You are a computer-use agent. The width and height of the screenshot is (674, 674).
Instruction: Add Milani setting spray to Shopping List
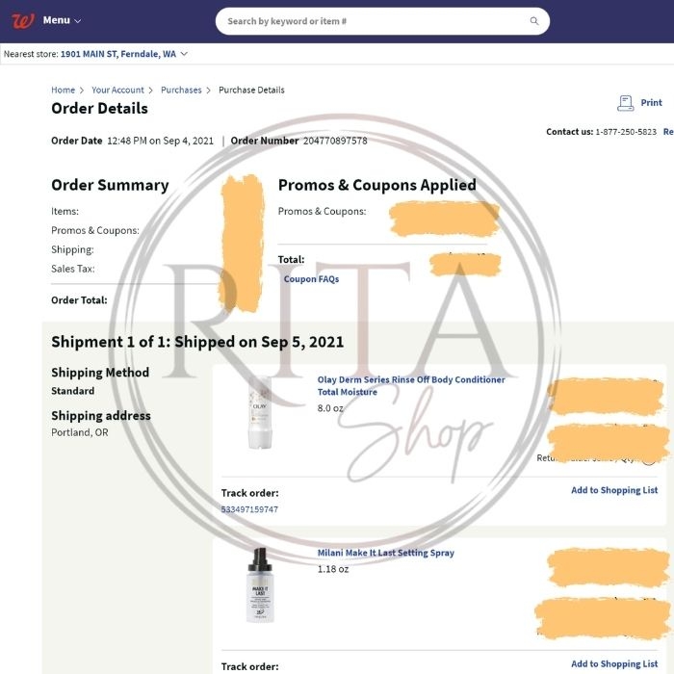(x=614, y=663)
